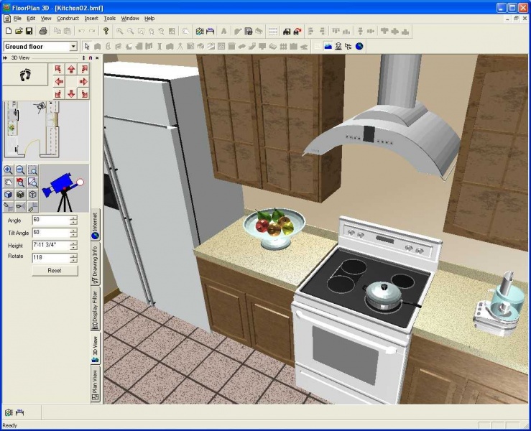Move the camera left with the red left arrow
Image resolution: width=531 pixels, height=431 pixels.
59,82
